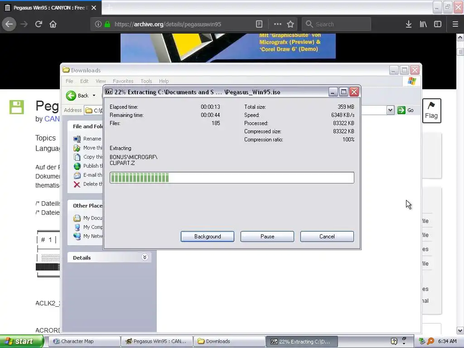464x348 pixels.
Task: Click the Flag button on archive page
Action: pyautogui.click(x=431, y=111)
